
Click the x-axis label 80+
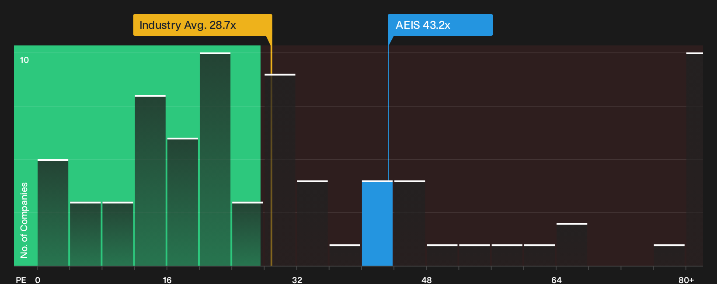click(x=686, y=280)
